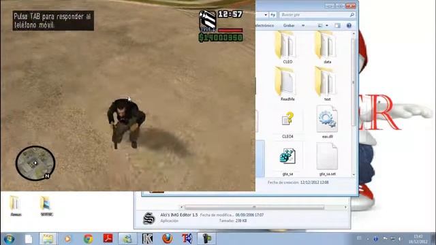Click the help question mark icon in Explorer
Image resolution: width=436 pixels, height=245 pixels.
point(349,26)
